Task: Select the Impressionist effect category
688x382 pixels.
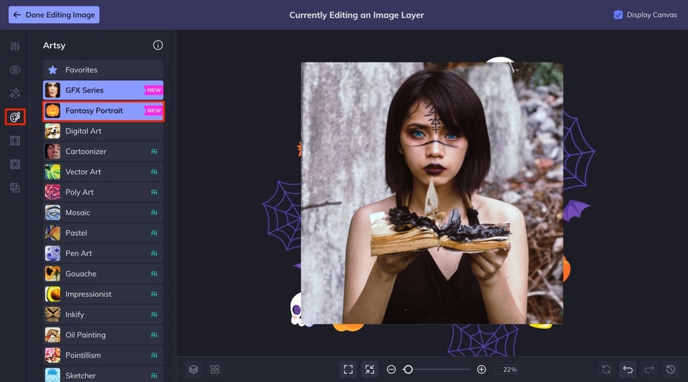Action: pos(103,294)
